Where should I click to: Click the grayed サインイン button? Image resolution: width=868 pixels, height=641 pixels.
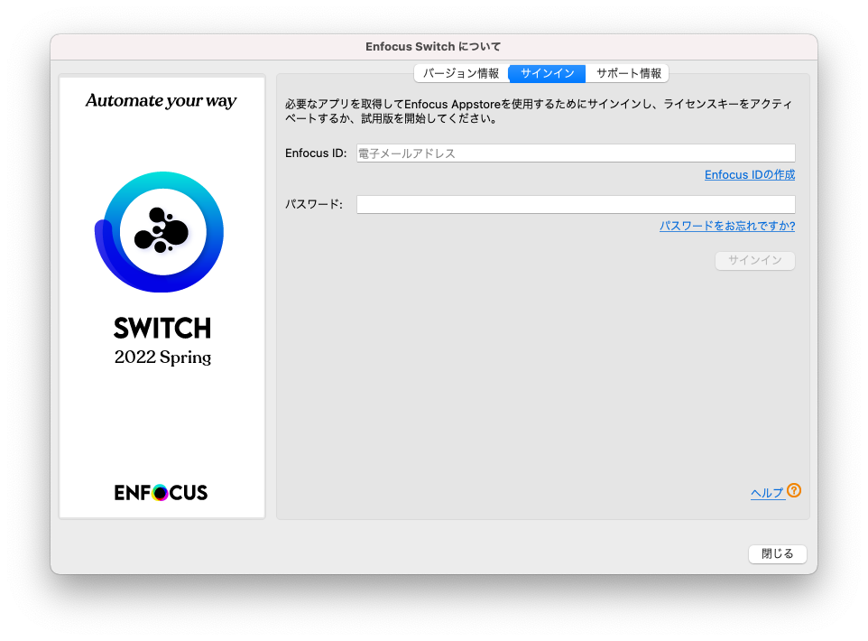[x=755, y=260]
